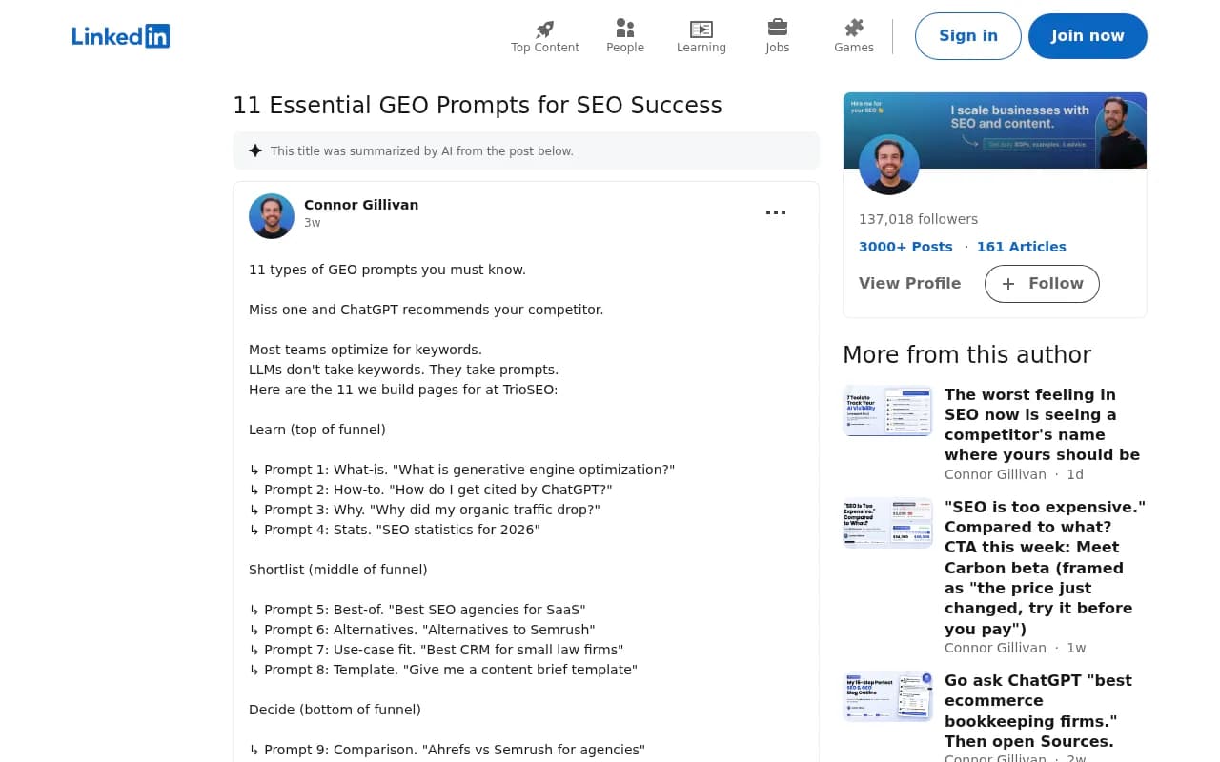Open the 'worst feeling in SEO' post thumbnail
This screenshot has width=1220, height=762.
coord(888,411)
